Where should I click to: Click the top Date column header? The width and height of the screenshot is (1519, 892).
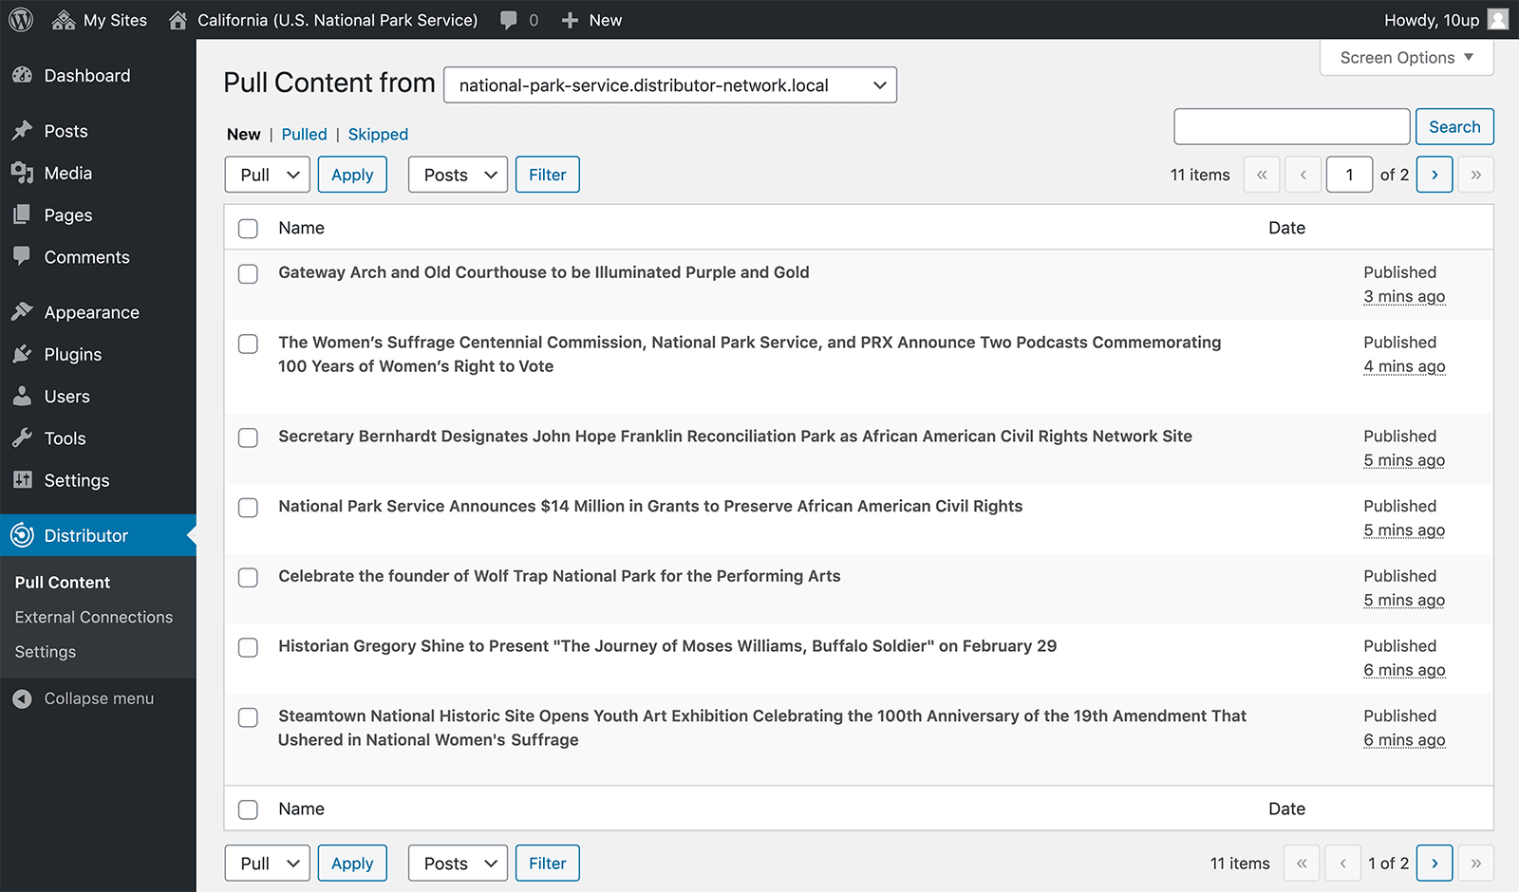[1286, 228]
